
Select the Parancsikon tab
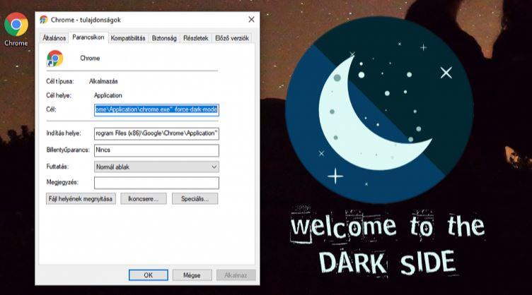[88, 37]
